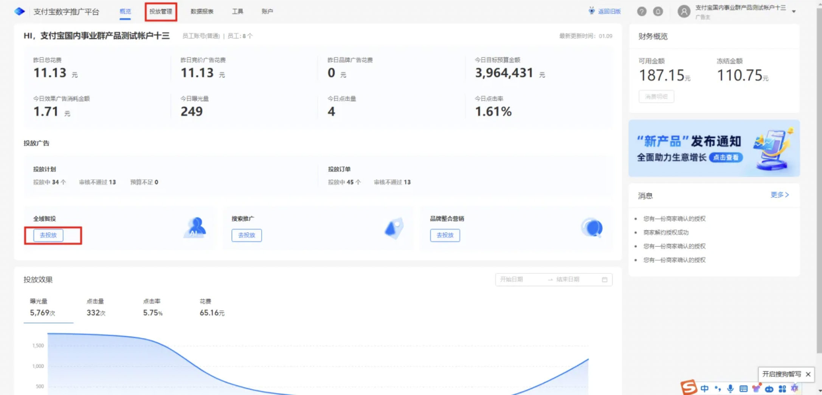822x395 pixels.
Task: Click the 投放中 34 个 plan count
Action: click(x=50, y=182)
